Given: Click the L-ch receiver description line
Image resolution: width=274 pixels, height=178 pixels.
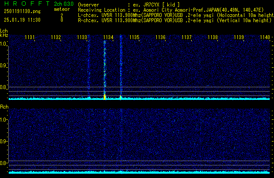Looking at the screenshot, I should point(176,15).
